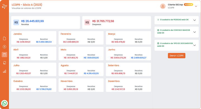Click total despesas R$ 31.765.772,58
This screenshot has width=201, height=109.
[x=103, y=21]
